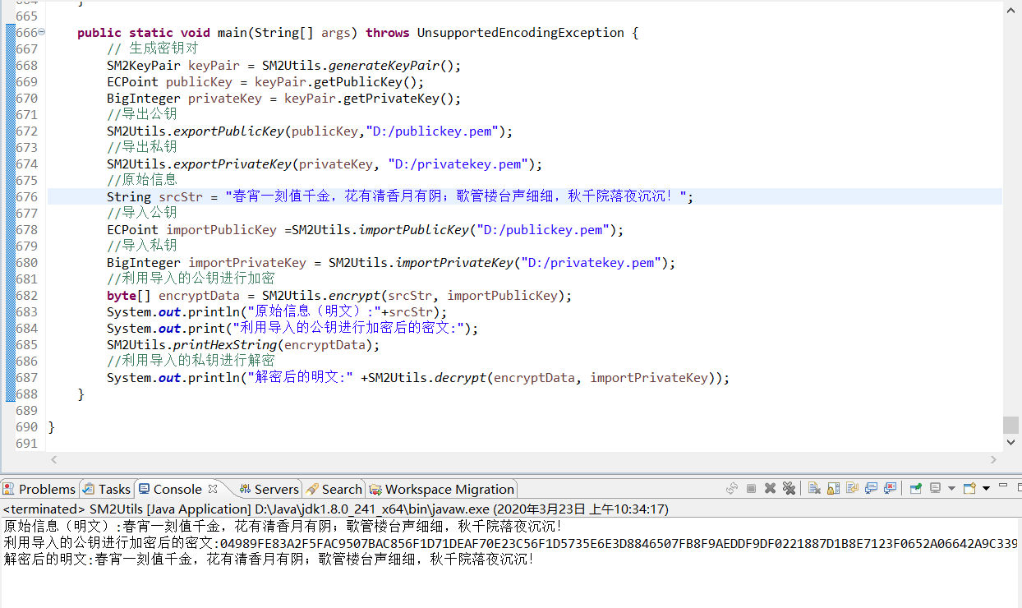Click the hex ciphertext output line in the console
The width and height of the screenshot is (1022, 608).
pos(511,543)
